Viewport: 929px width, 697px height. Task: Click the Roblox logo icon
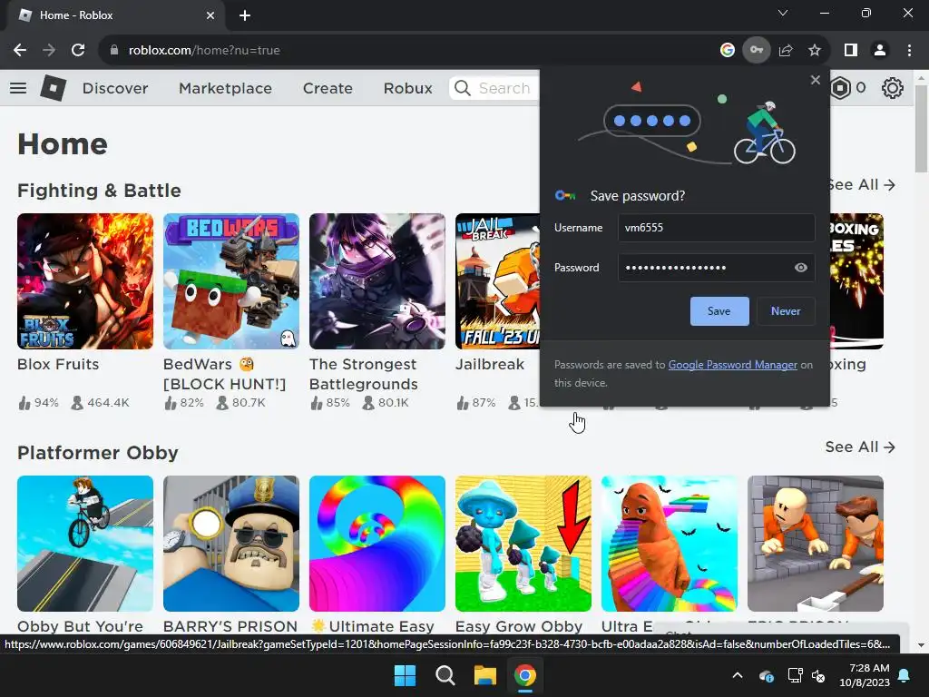click(x=54, y=88)
